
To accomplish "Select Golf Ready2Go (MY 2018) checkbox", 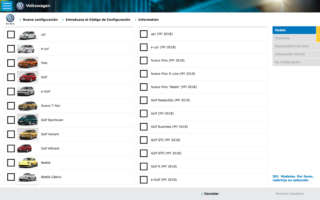I will coord(144,100).
